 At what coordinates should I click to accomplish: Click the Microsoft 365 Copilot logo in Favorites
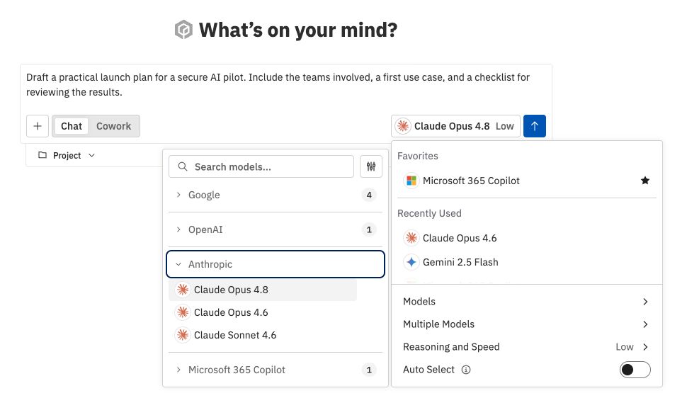411,181
